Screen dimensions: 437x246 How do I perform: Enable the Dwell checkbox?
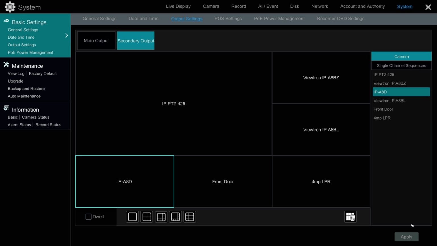pyautogui.click(x=88, y=216)
